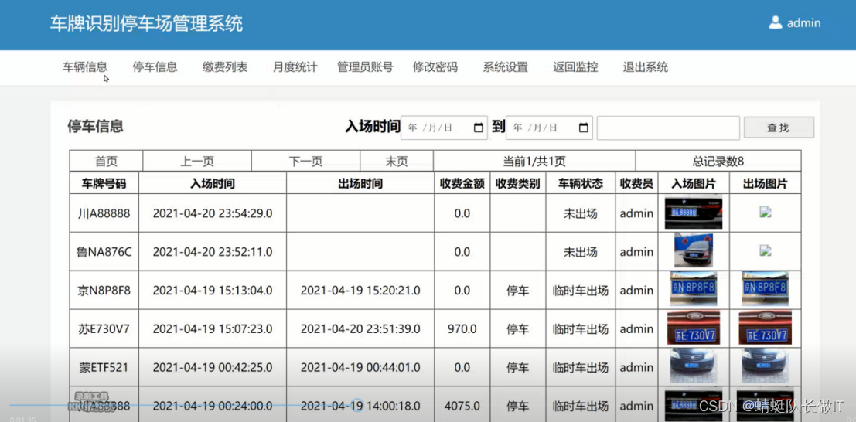Select plate cell 京N8P8F8

click(104, 291)
